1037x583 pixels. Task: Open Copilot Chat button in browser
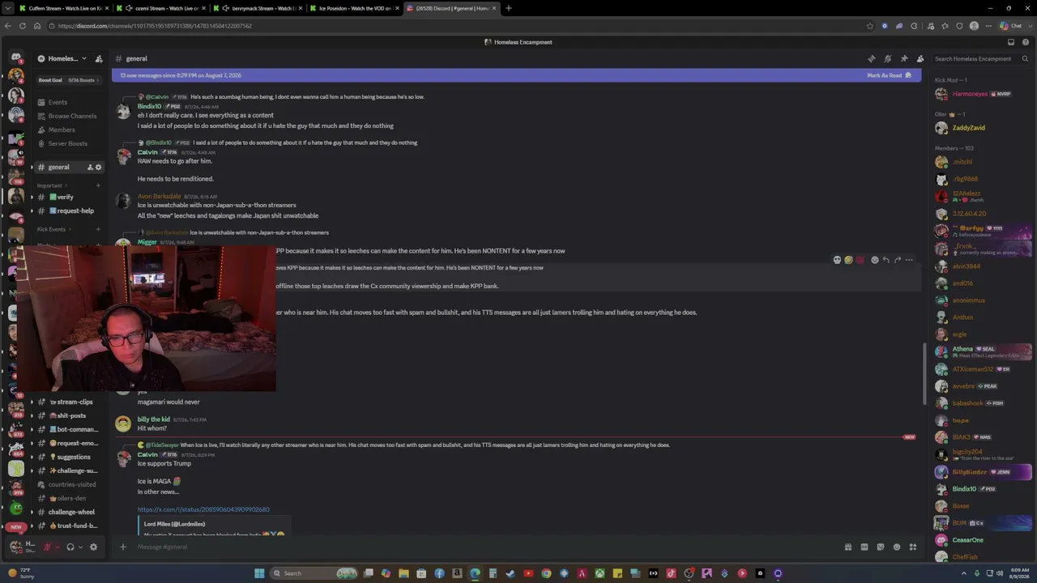click(x=1011, y=26)
